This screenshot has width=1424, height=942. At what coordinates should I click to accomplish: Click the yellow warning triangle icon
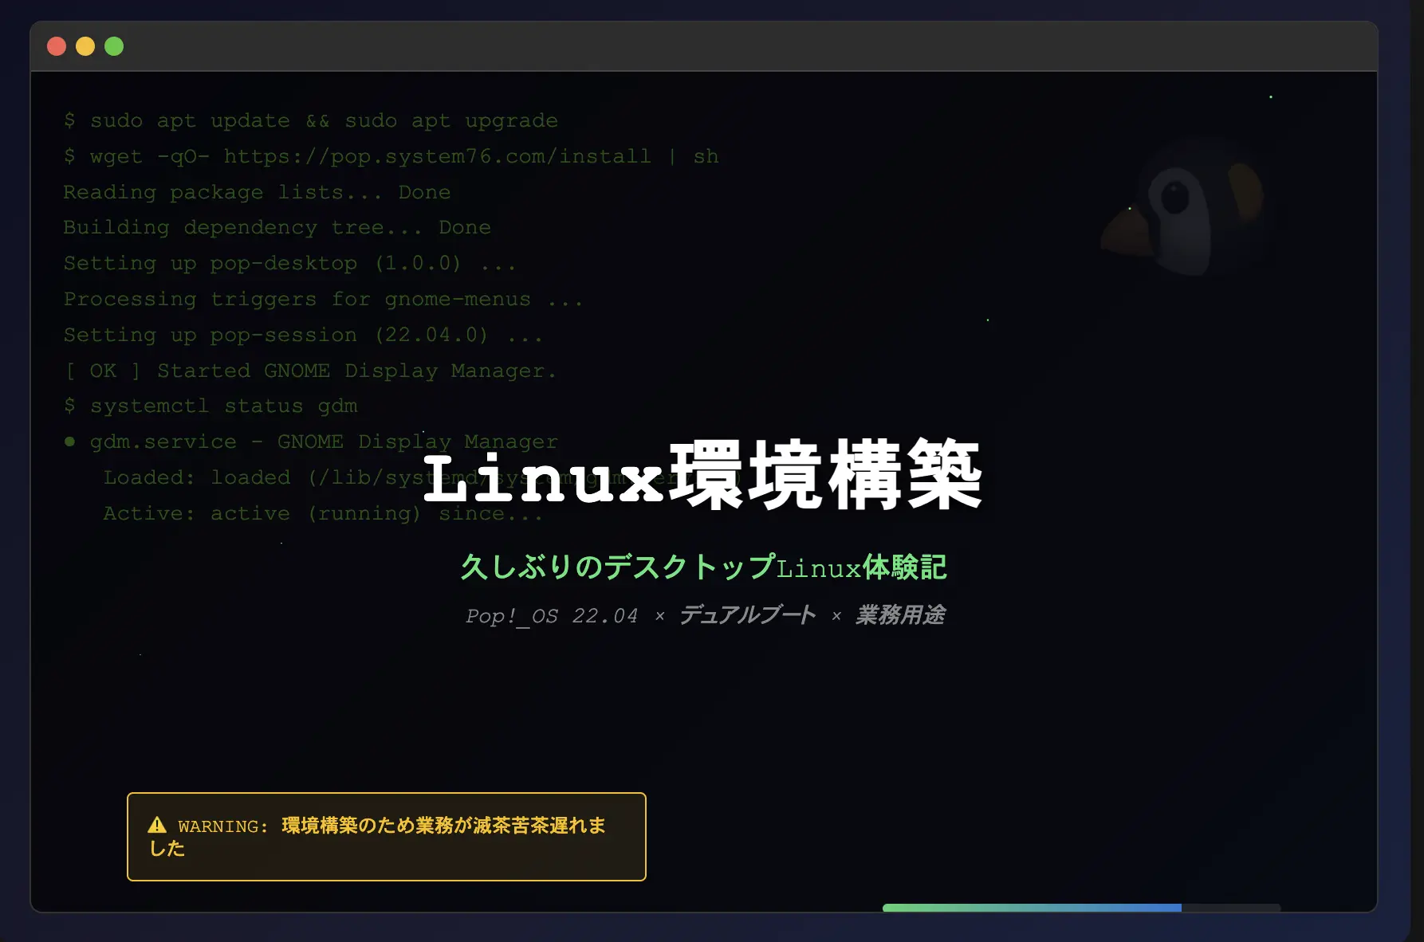(157, 826)
